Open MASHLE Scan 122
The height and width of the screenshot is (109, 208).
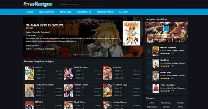tap(41, 105)
